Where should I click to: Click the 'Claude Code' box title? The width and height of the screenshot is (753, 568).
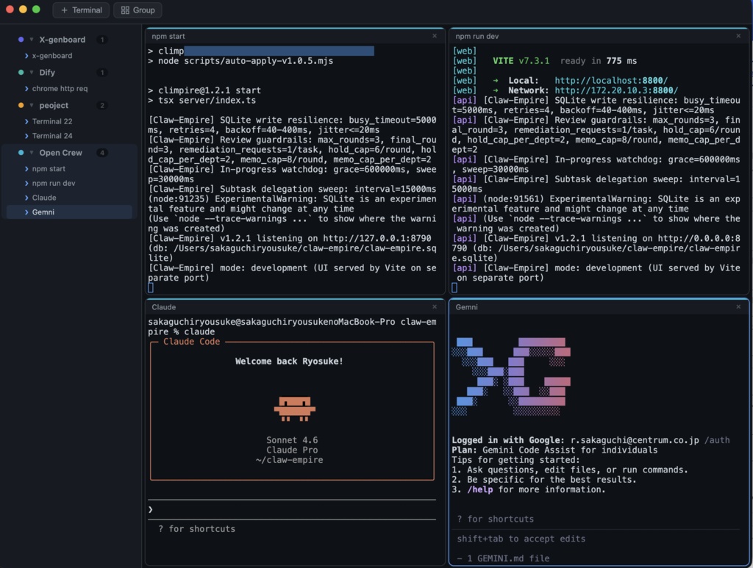point(192,342)
